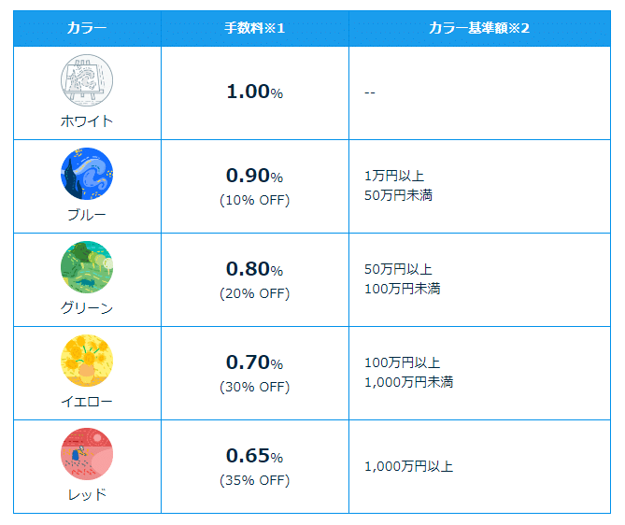Click the Green landscape icon
The width and height of the screenshot is (625, 525).
87,267
